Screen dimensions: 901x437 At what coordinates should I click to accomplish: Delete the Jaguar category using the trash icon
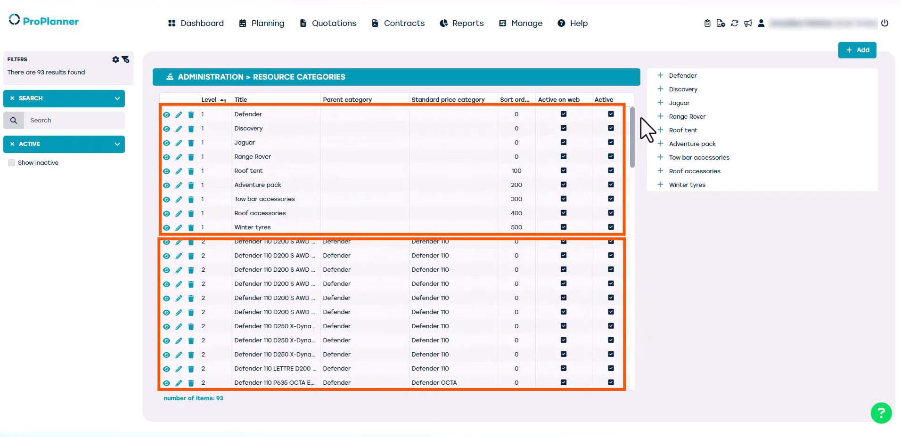(x=191, y=143)
